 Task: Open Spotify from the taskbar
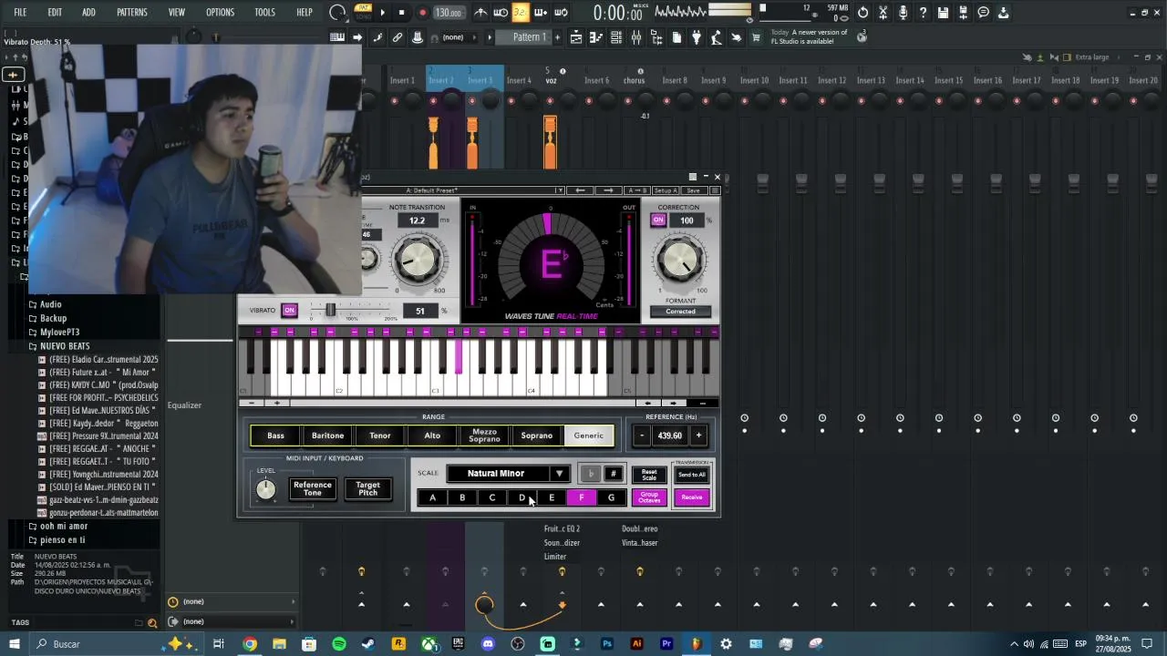pyautogui.click(x=339, y=644)
